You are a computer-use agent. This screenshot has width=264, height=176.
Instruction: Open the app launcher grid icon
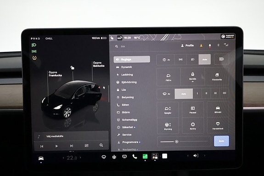(155, 156)
